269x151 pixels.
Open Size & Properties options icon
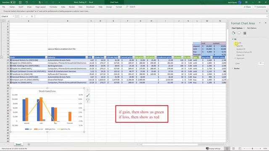pyautogui.click(x=245, y=33)
